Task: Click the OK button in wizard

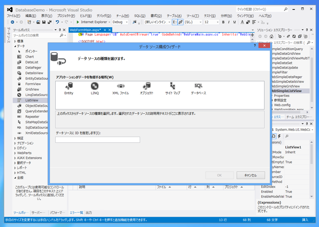Action: pos(219,175)
